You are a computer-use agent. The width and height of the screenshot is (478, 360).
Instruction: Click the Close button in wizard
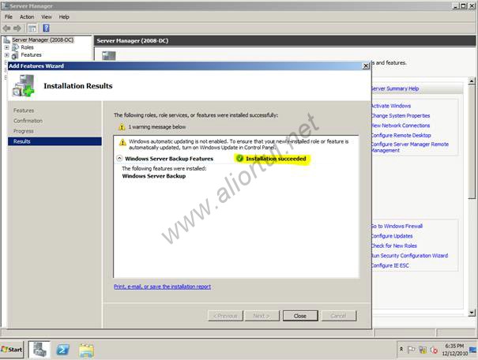300,316
